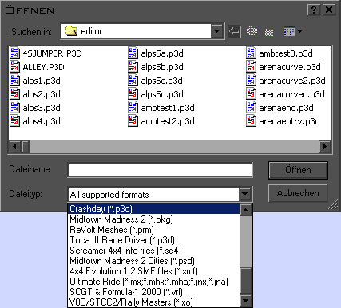Go up one folder level
The image size is (341, 308).
pos(252,31)
